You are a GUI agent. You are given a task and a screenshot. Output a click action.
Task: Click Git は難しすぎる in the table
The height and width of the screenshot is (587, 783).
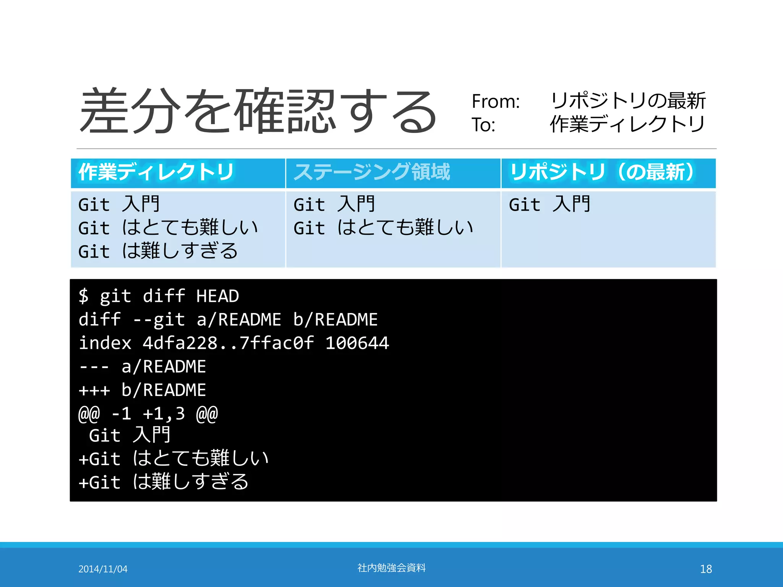coord(158,251)
